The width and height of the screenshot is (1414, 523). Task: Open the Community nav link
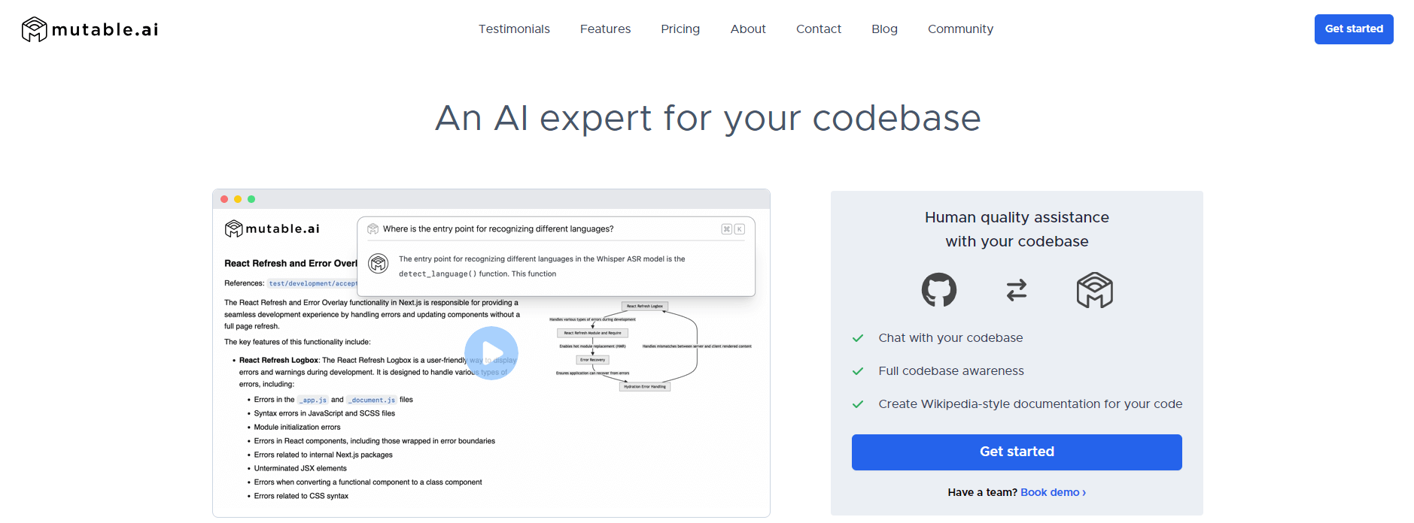(x=960, y=29)
